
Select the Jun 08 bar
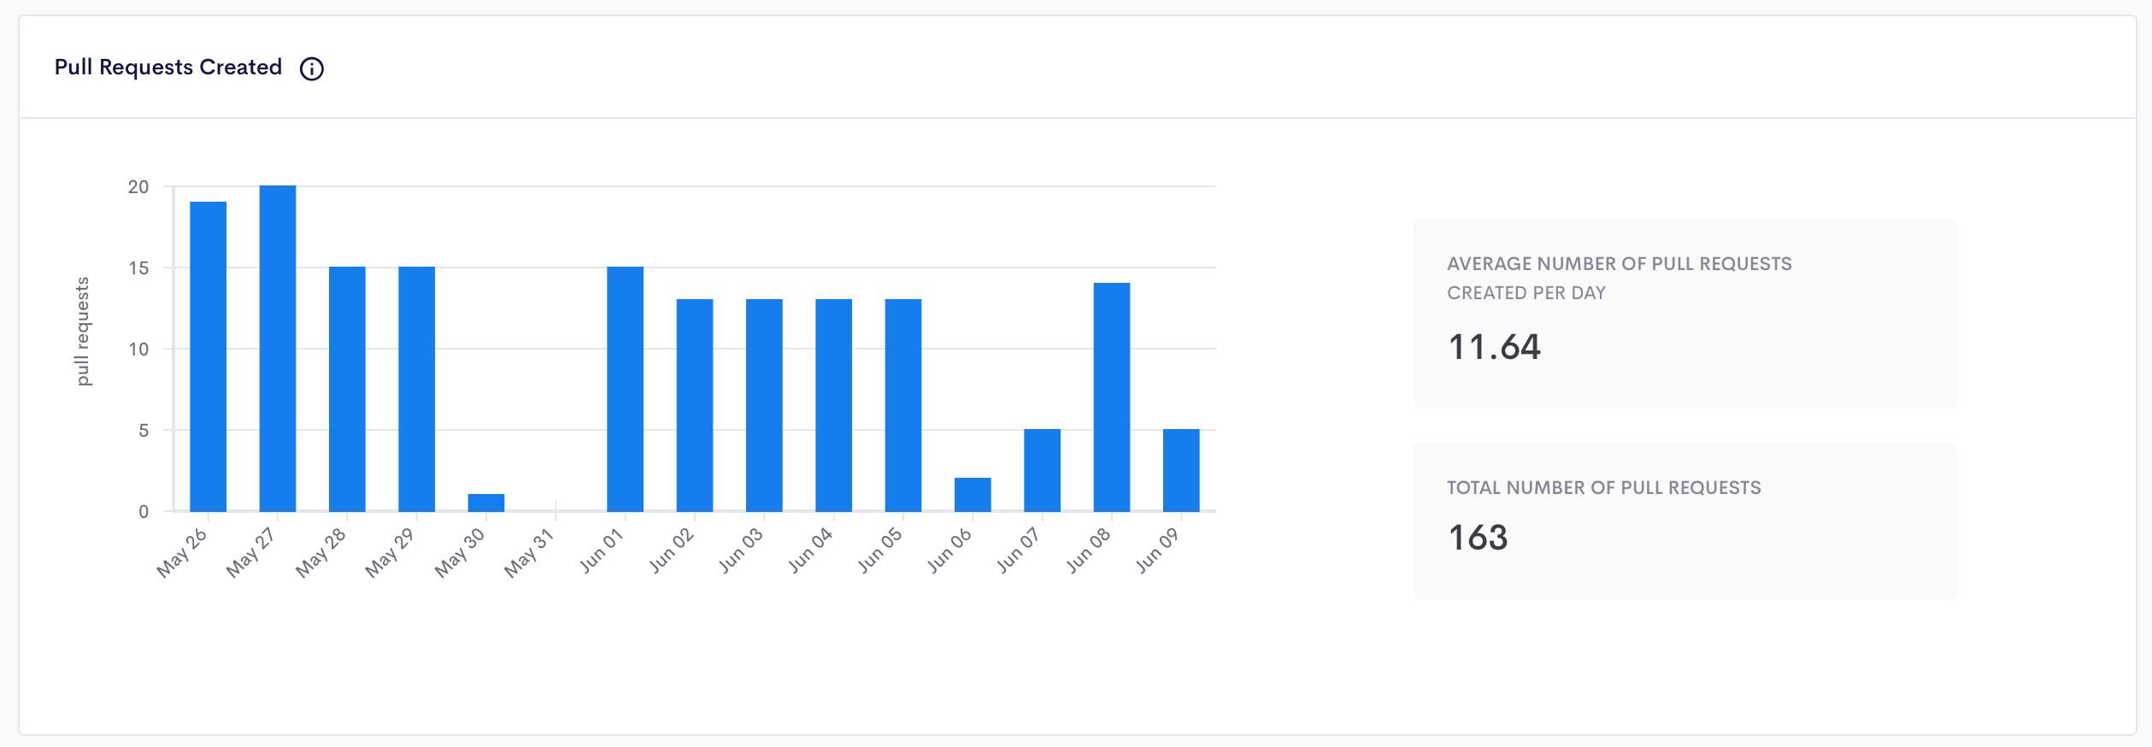(1112, 397)
